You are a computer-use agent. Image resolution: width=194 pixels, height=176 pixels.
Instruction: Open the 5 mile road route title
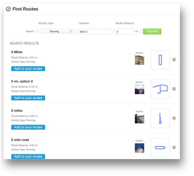20,140
